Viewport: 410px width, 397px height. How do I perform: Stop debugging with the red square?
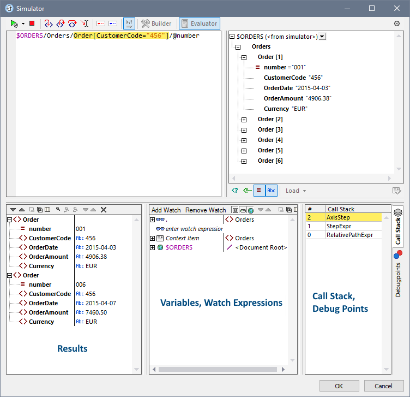click(32, 23)
